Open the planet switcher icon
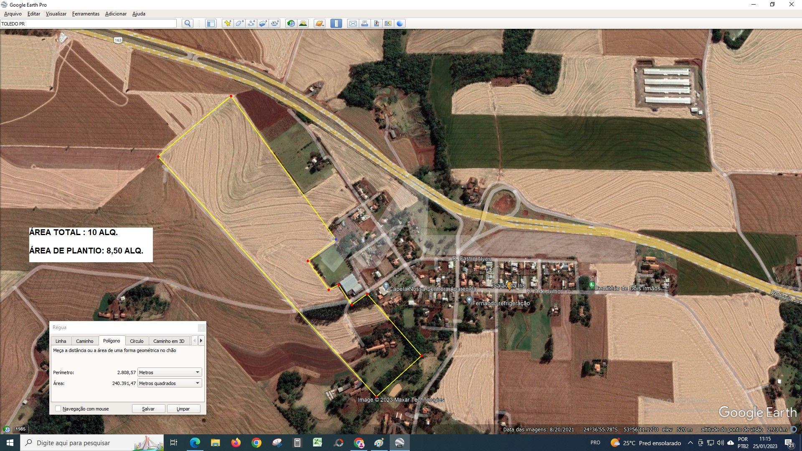The width and height of the screenshot is (802, 451). coord(320,23)
